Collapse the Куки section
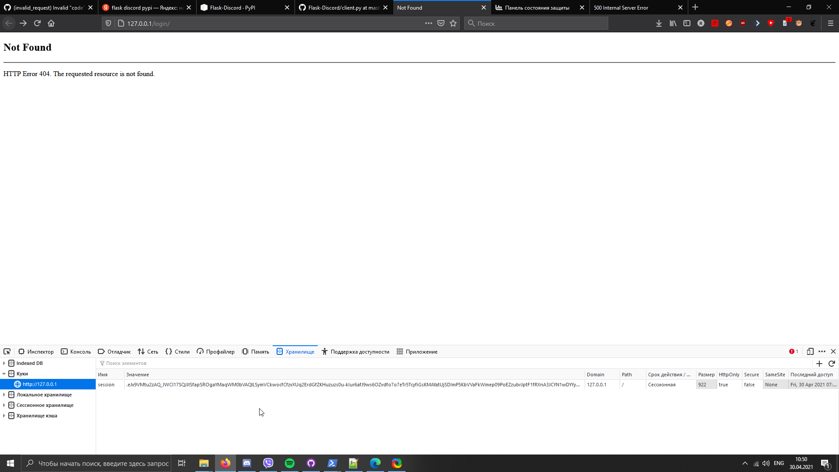The height and width of the screenshot is (472, 839). click(4, 374)
